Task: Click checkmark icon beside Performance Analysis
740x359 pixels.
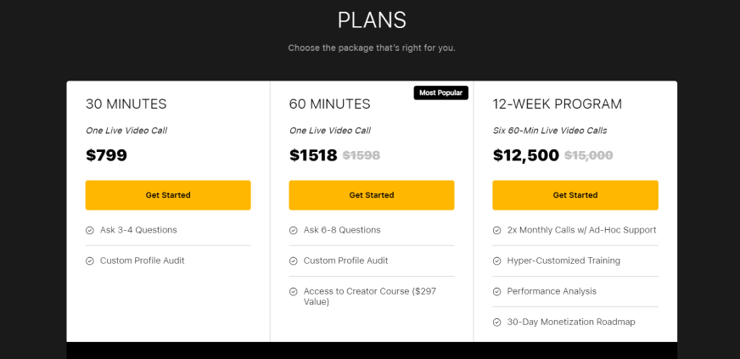Action: [x=497, y=291]
